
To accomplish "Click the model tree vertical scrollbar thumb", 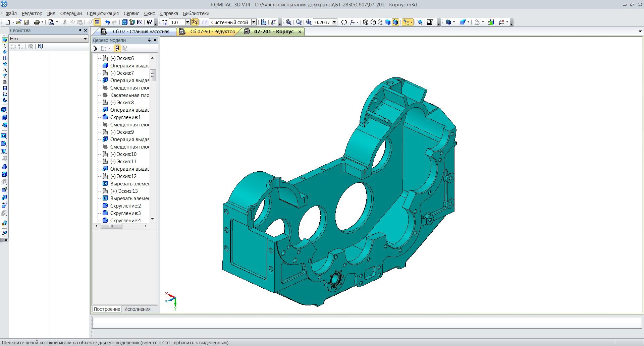I will pos(153,75).
